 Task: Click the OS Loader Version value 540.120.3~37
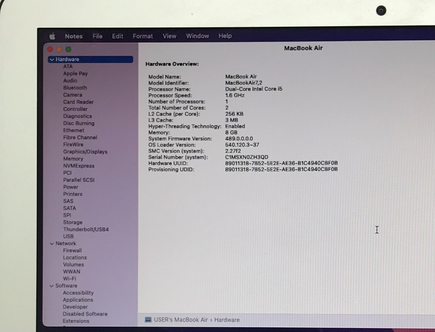pos(242,145)
